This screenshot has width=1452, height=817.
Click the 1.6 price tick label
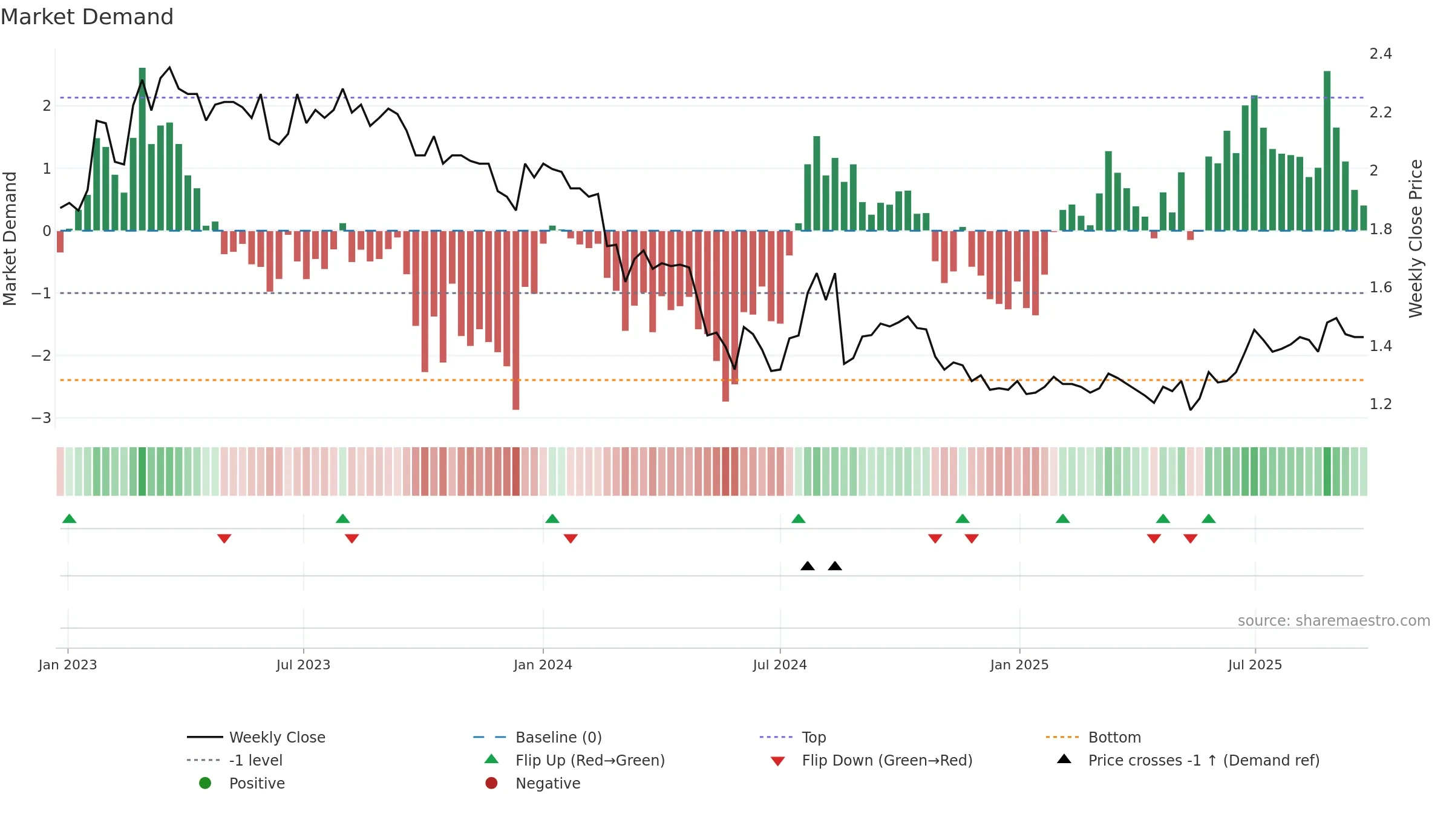[1381, 287]
